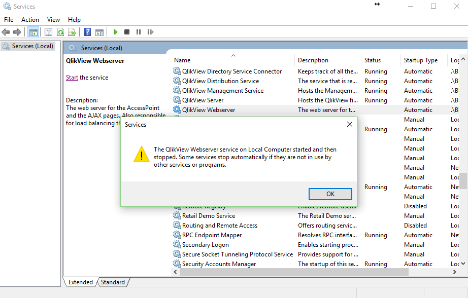Toggle the console tree pane icon
The width and height of the screenshot is (468, 298).
point(33,32)
